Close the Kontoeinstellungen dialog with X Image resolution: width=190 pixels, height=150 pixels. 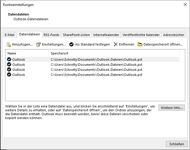tap(185, 4)
